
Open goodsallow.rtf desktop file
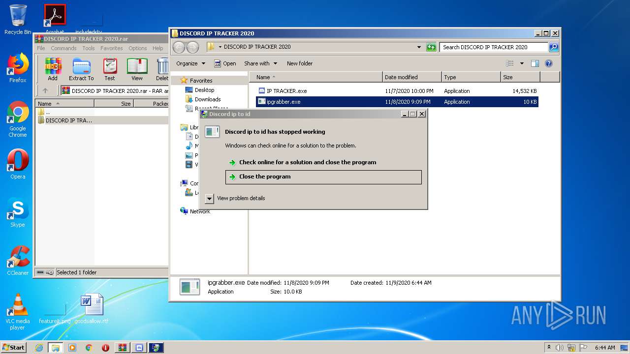click(x=92, y=309)
